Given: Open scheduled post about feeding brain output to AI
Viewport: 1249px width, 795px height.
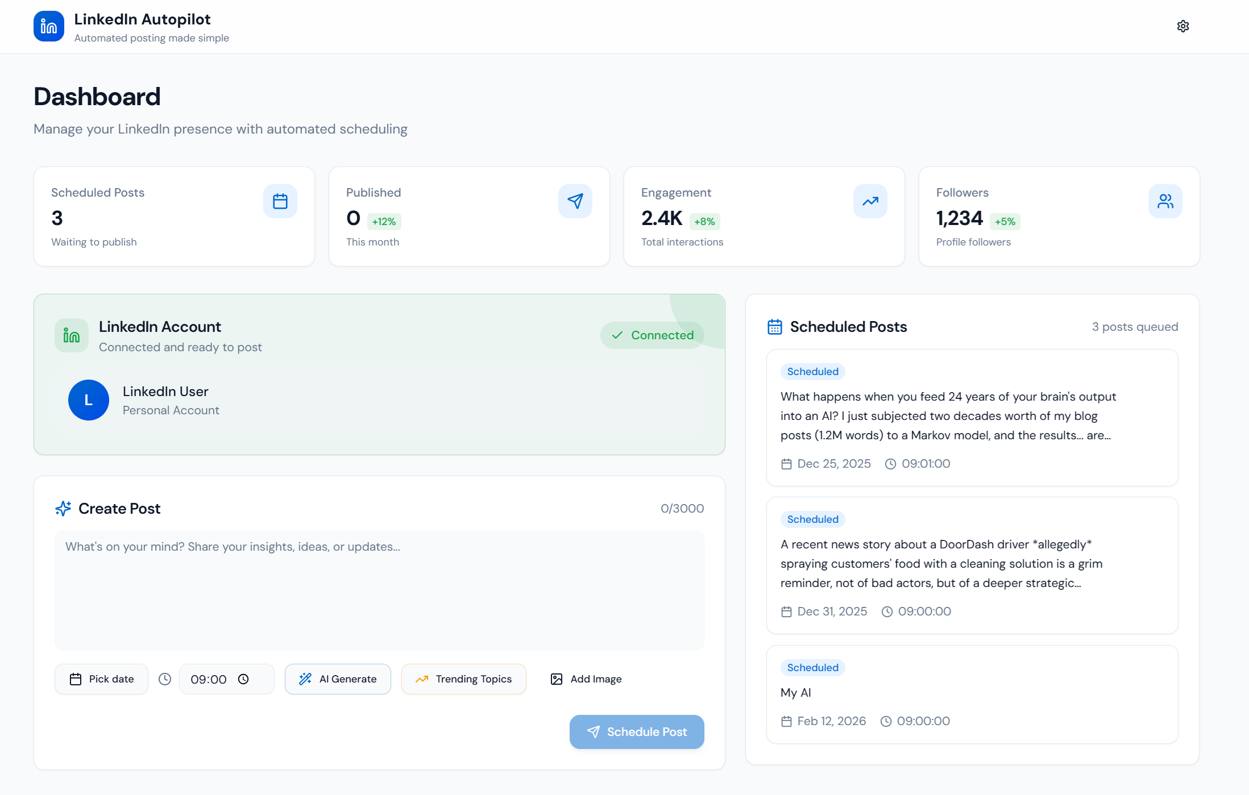Looking at the screenshot, I should pos(972,418).
